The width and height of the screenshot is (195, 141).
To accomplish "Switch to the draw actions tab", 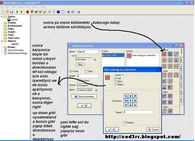I will point(182,101).
